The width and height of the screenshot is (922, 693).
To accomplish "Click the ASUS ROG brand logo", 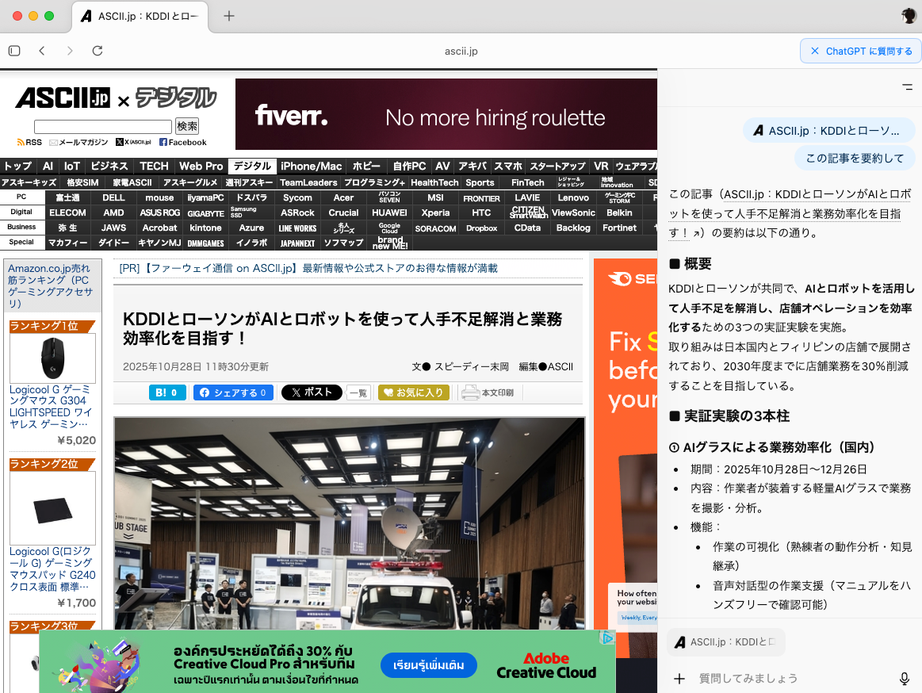I will pyautogui.click(x=159, y=213).
